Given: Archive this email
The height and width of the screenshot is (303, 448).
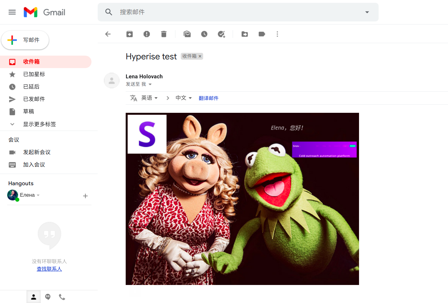Looking at the screenshot, I should coord(130,34).
